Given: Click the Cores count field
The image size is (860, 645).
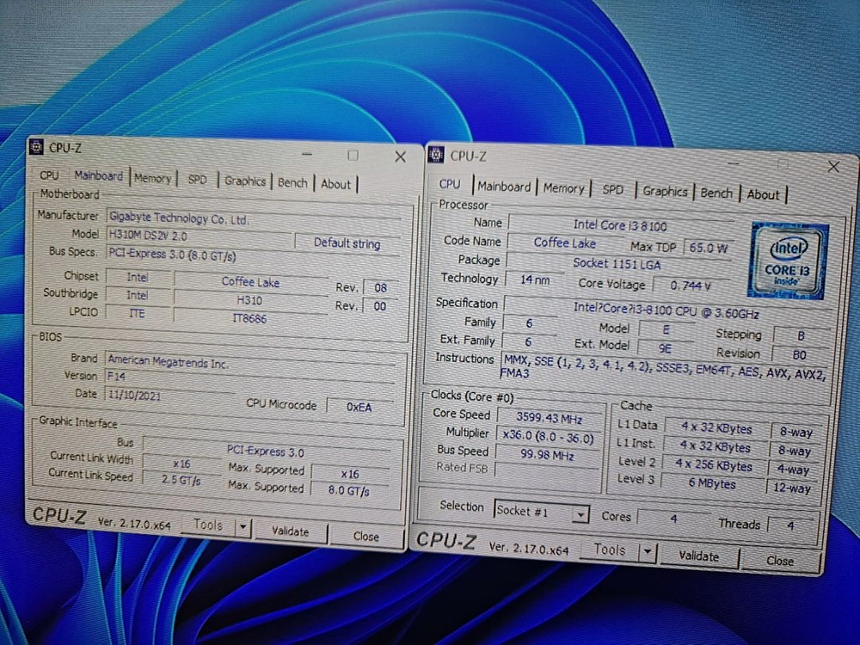Looking at the screenshot, I should [x=673, y=519].
